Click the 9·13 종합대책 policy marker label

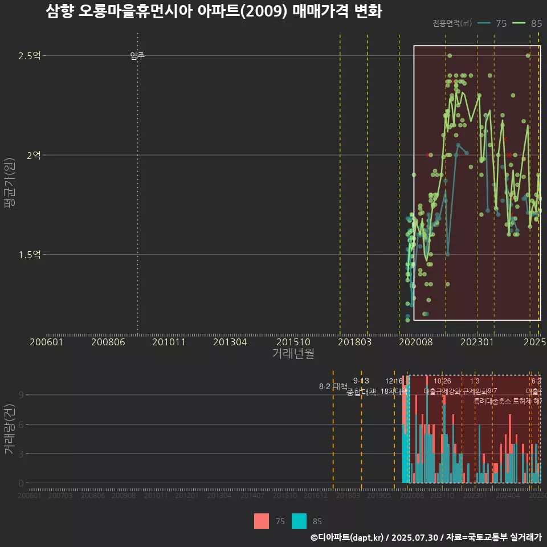click(x=361, y=386)
